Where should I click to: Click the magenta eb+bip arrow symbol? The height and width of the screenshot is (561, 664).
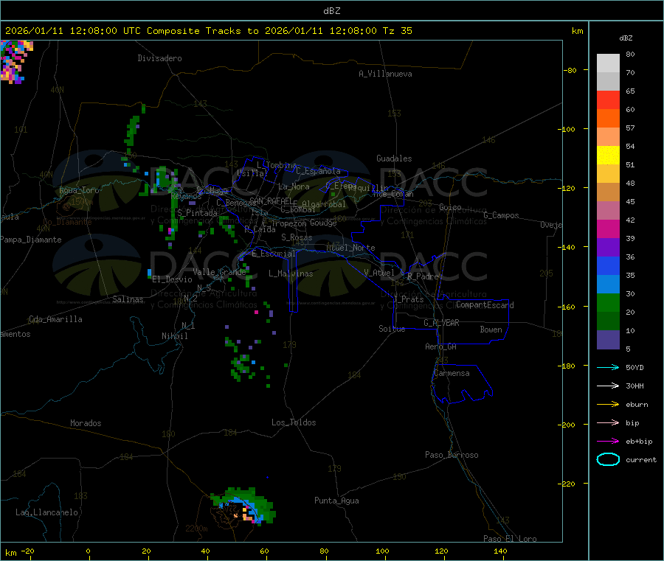[x=608, y=442]
